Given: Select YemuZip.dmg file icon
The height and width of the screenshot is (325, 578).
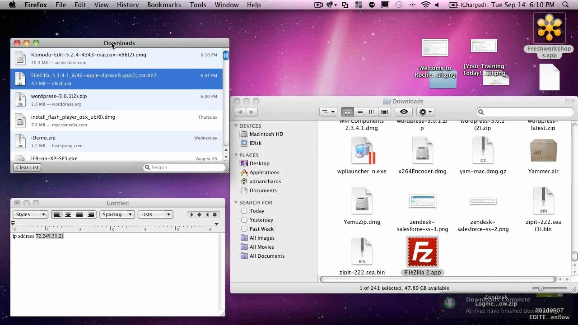Looking at the screenshot, I should coord(362,201).
